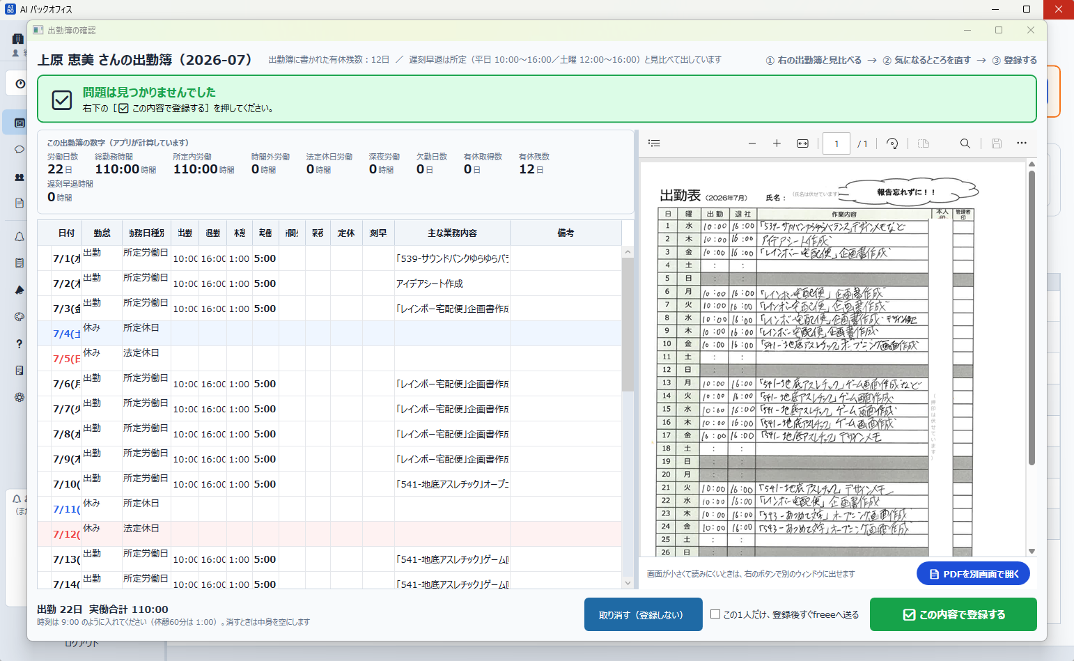Tick the send to freee immediately checkbox
The image size is (1074, 661).
(x=715, y=614)
